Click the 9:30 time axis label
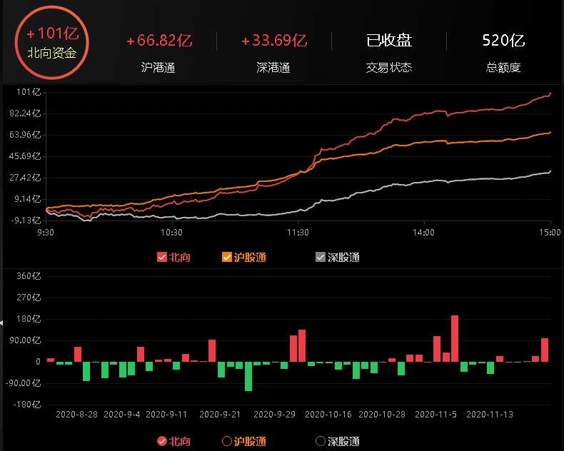 (46, 233)
